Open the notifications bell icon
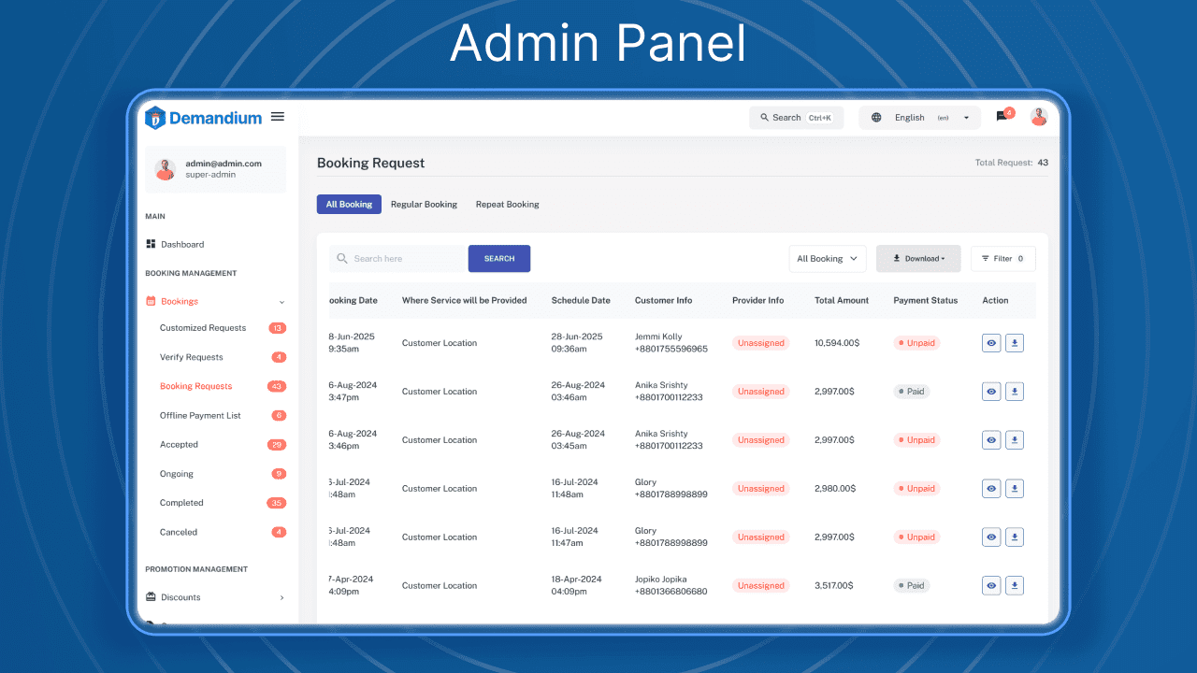 pyautogui.click(x=1001, y=116)
